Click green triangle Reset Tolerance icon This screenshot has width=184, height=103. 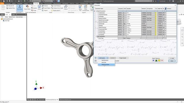(x=156, y=60)
